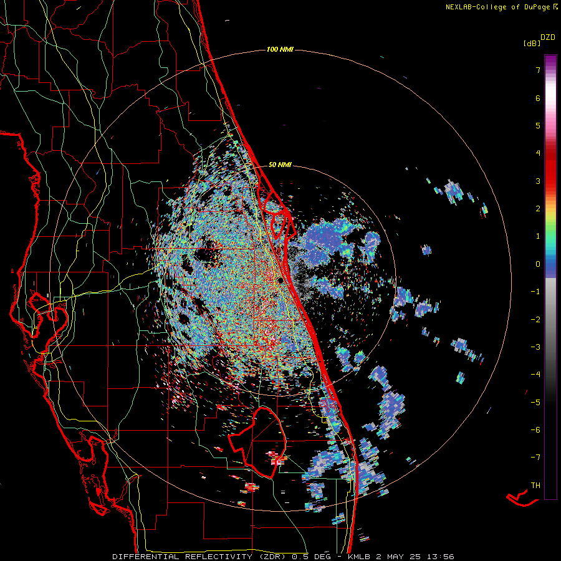Click the TH threshold label on the scale
The width and height of the screenshot is (561, 561).
535,486
